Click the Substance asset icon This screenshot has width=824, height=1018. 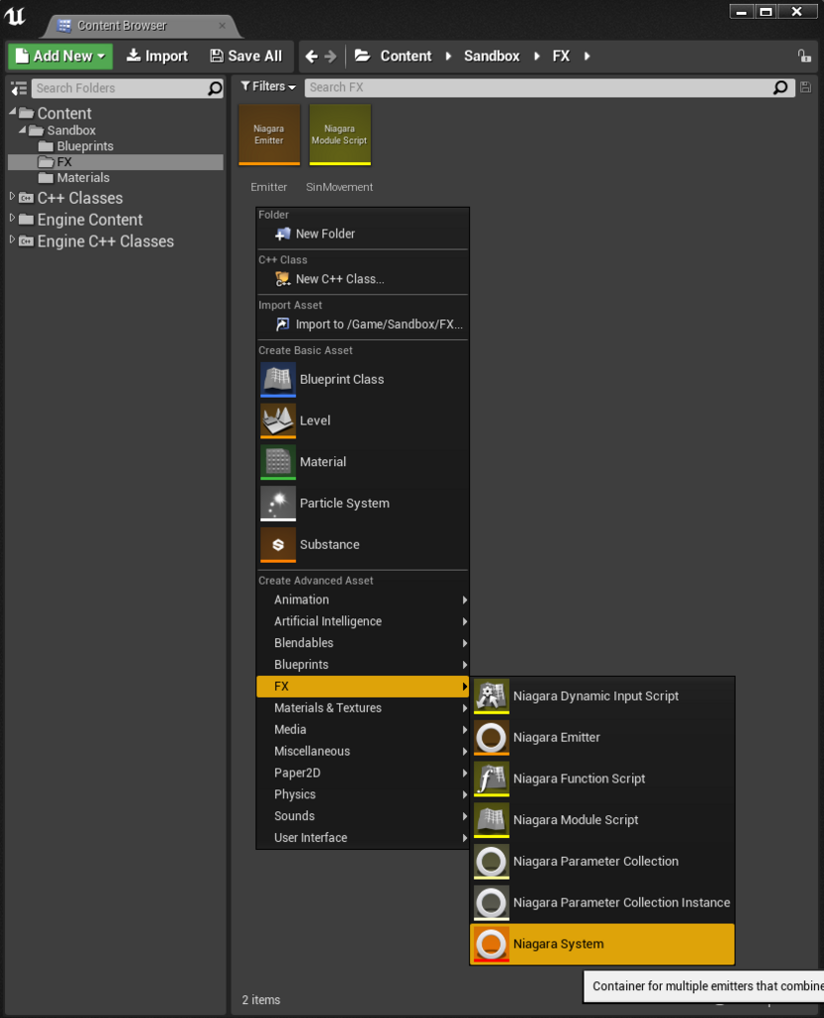[x=278, y=545]
